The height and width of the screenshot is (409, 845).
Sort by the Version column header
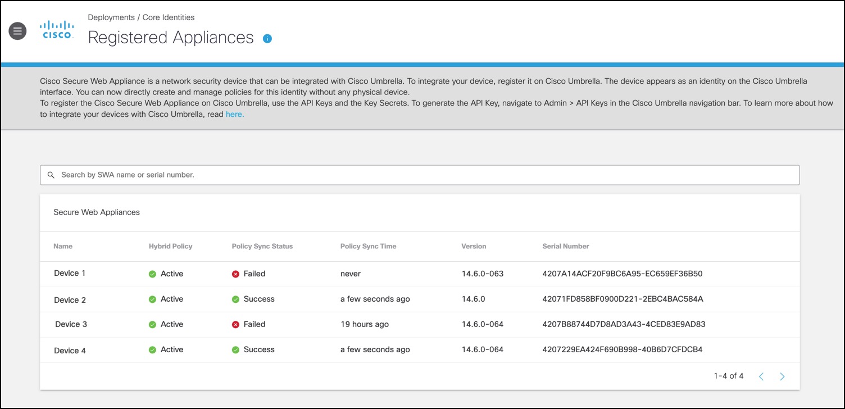click(x=474, y=246)
